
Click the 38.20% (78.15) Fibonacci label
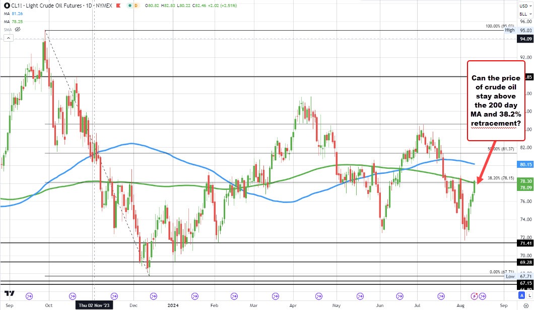[x=501, y=177]
